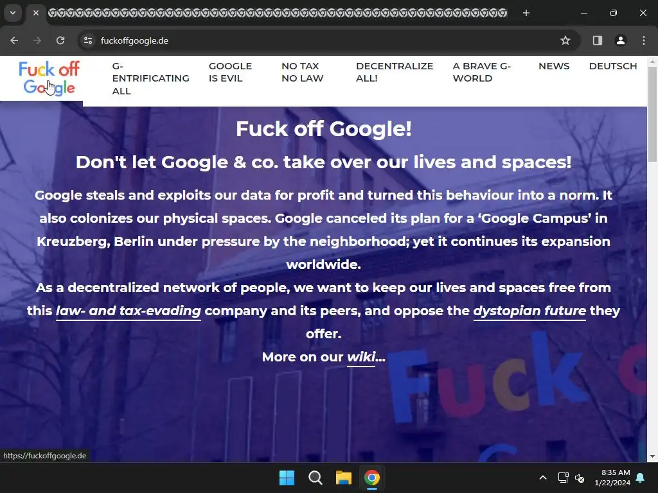
Task: Open the Chrome profile avatar
Action: tap(621, 40)
